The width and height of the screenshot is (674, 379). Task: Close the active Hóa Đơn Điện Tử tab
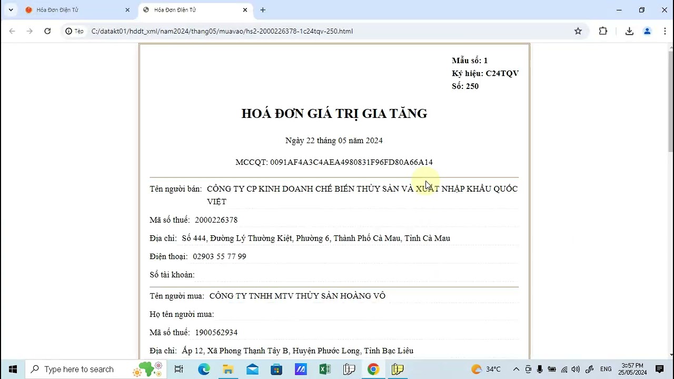click(x=245, y=10)
